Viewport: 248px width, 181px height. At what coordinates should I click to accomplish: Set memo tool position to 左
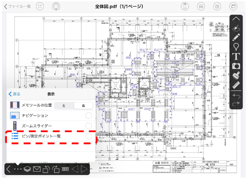[x=64, y=105]
